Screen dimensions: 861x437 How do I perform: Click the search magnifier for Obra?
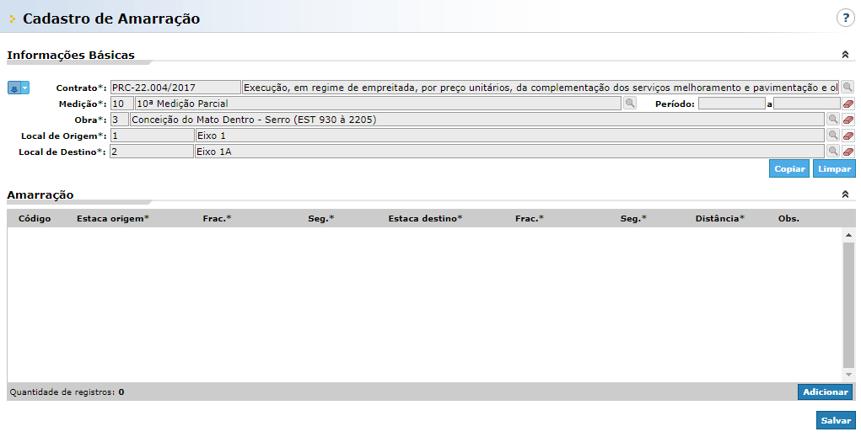833,119
